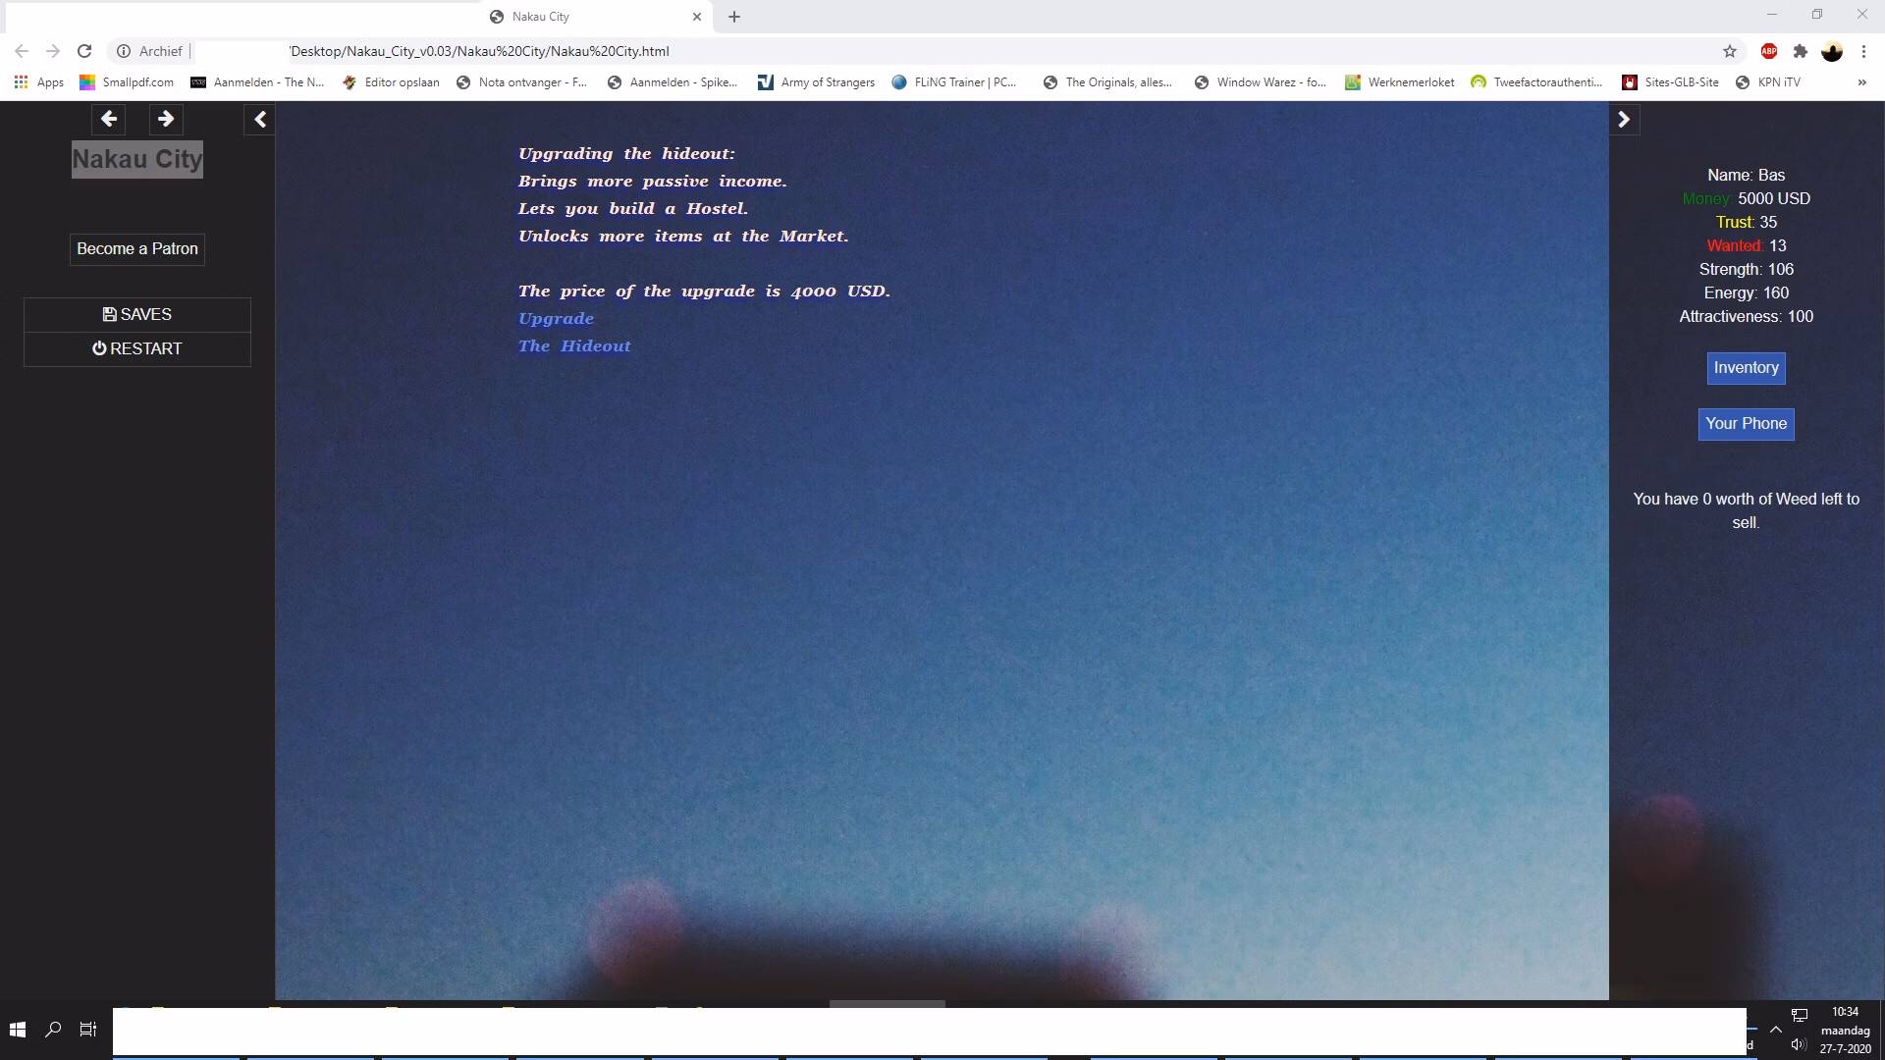Open the Apps bookmark shortcut

point(39,82)
